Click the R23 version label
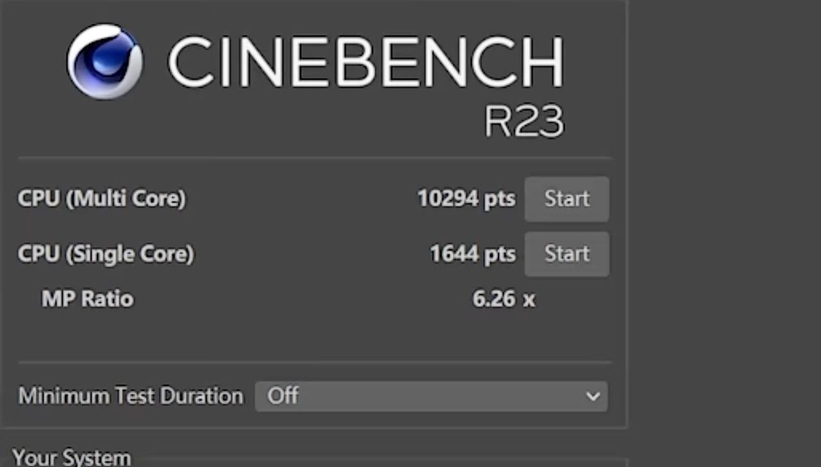The height and width of the screenshot is (467, 821). click(x=524, y=121)
